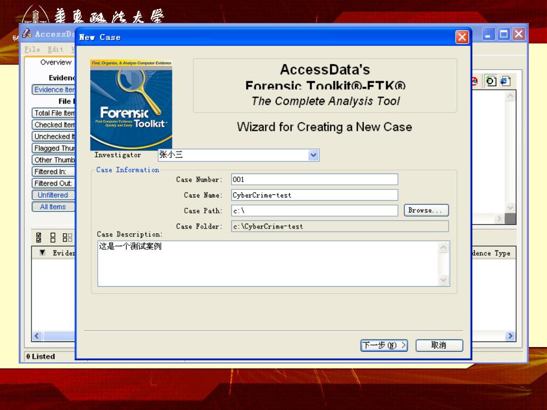547x410 pixels.
Task: Click the document-with-circle viewer icon in FTK toolbar
Action: [x=491, y=81]
